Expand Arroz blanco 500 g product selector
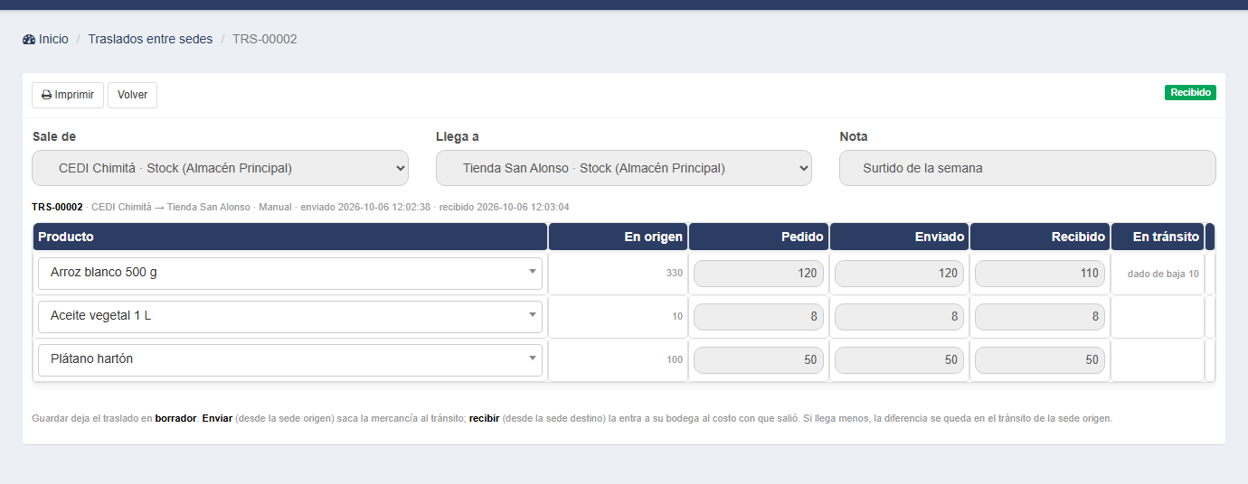The image size is (1248, 484). click(x=290, y=274)
